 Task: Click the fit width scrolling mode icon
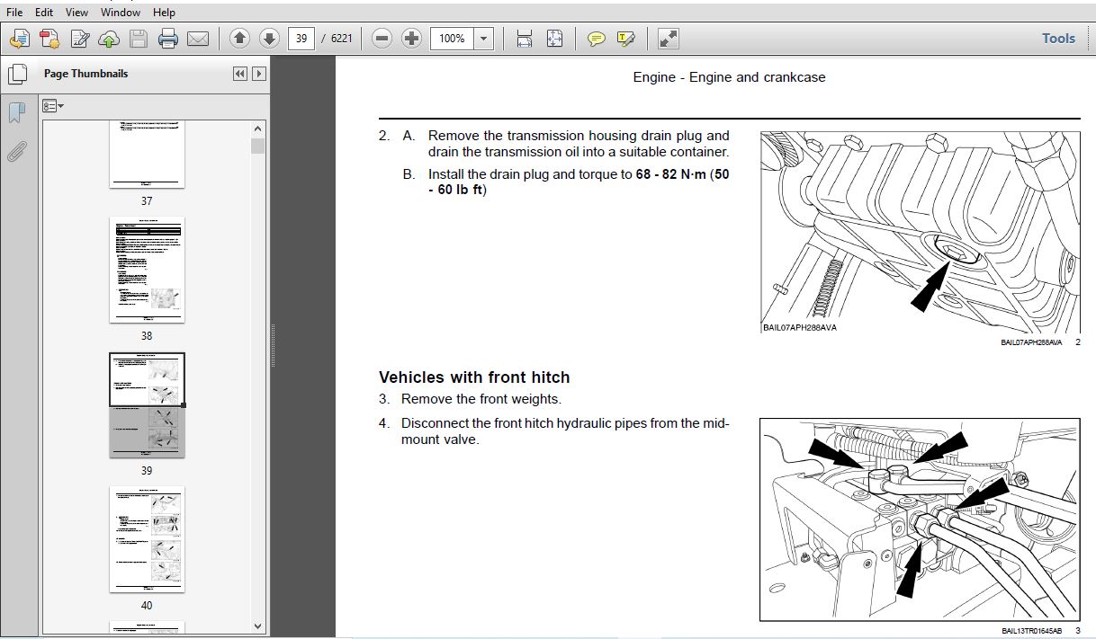[x=525, y=39]
